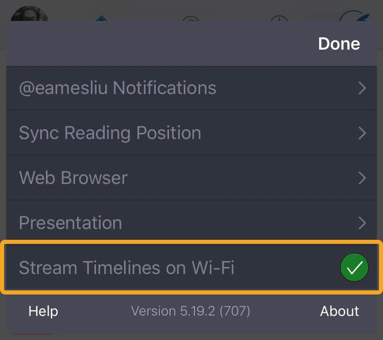This screenshot has height=340, width=383.
Task: Expand the Sync Reading Position chevron
Action: click(362, 133)
